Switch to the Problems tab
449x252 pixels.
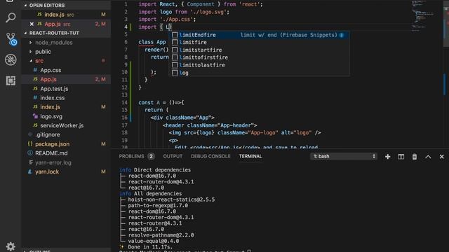pos(131,156)
